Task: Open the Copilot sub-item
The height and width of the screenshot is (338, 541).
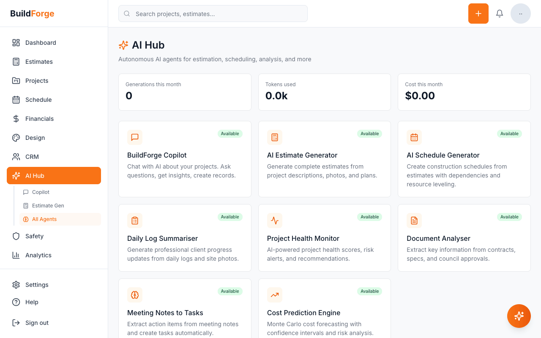Action: (x=41, y=192)
